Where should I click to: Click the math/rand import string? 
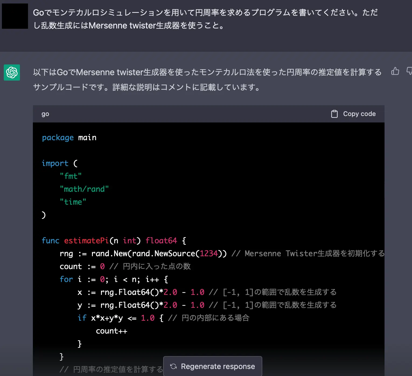(x=84, y=189)
